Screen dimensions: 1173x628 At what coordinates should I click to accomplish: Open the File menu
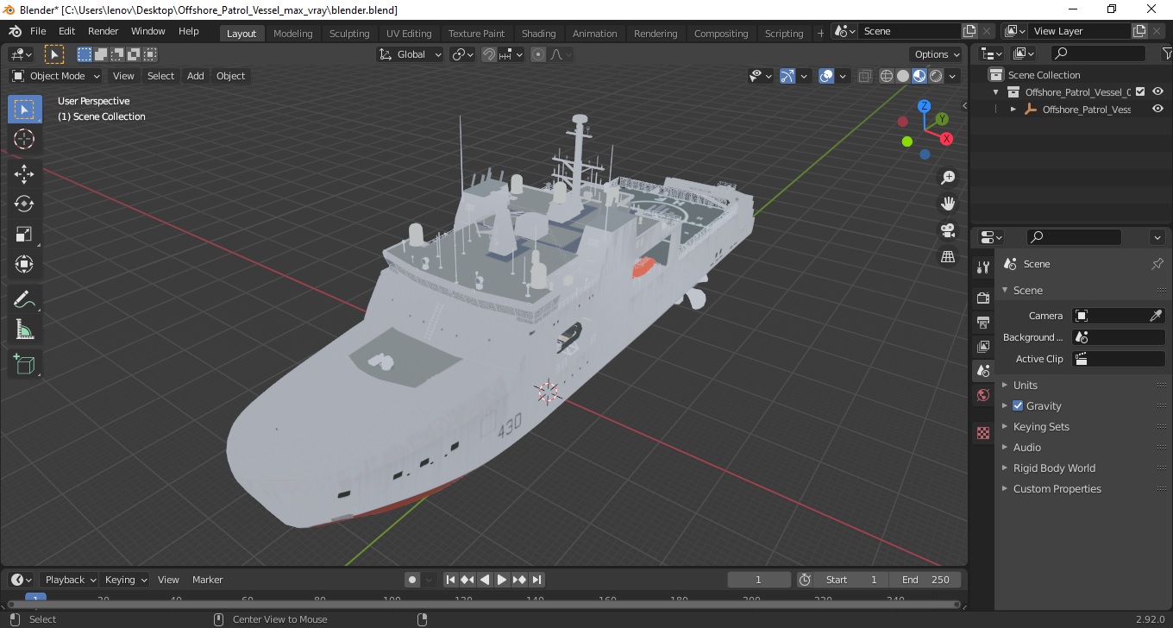(38, 31)
